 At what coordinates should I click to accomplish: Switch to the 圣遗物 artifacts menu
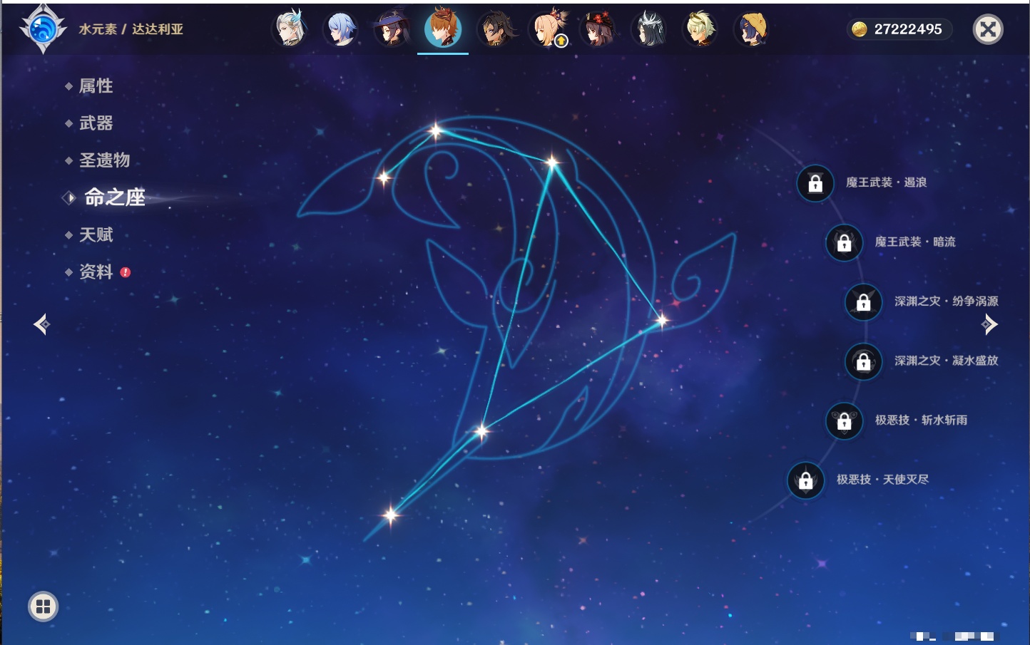click(104, 160)
